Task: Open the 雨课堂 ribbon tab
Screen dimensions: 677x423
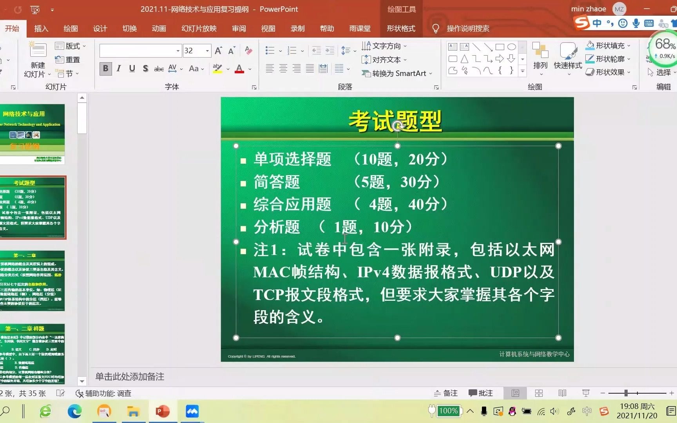Action: [x=359, y=28]
